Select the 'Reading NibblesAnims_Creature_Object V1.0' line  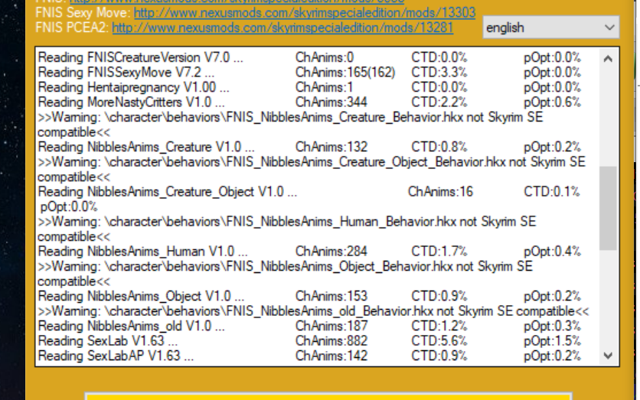[309, 199]
